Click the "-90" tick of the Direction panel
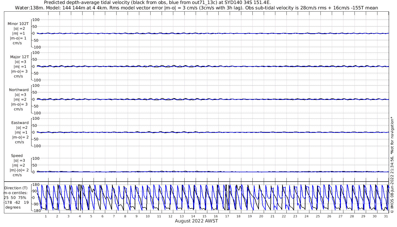The image size is (397, 227). [x=35, y=204]
